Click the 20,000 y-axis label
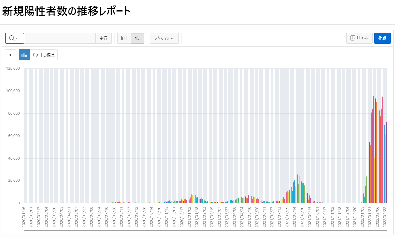 [x=14, y=181]
